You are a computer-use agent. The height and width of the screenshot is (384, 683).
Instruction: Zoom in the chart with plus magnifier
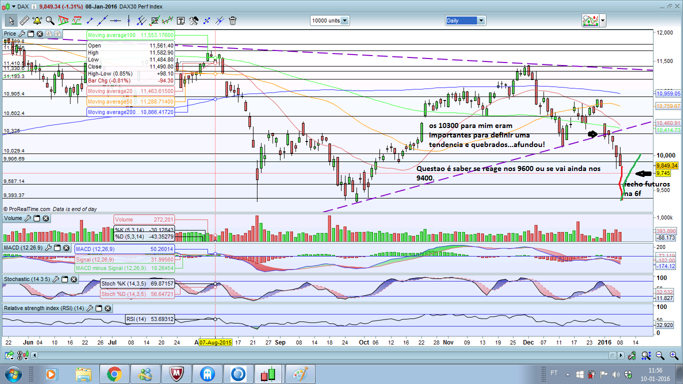point(673,355)
